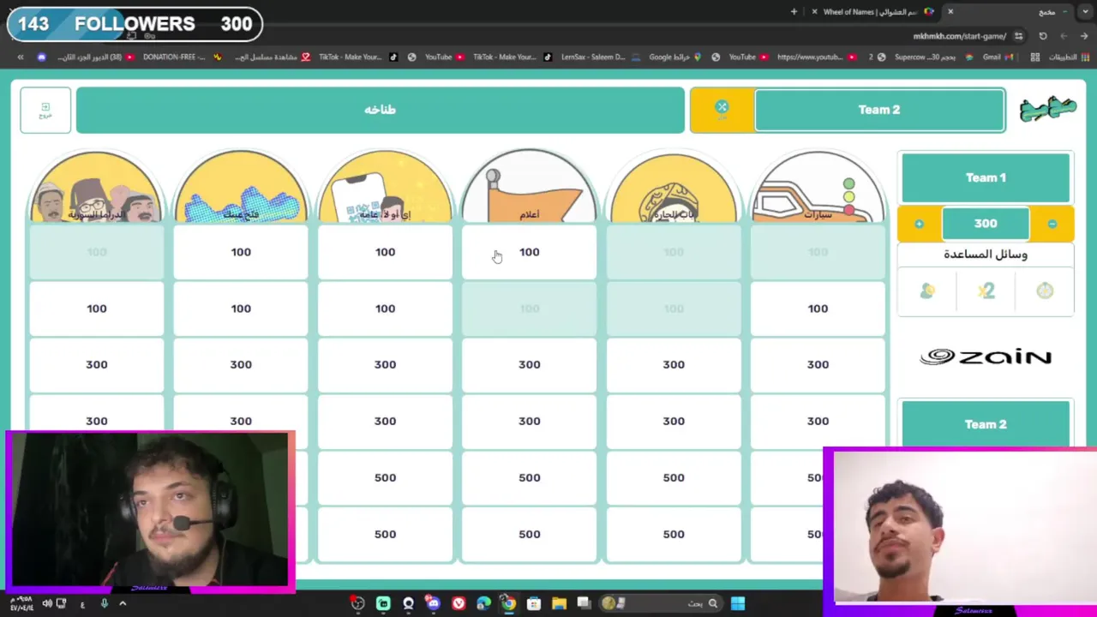Open Discord from taskbar

pos(434,603)
